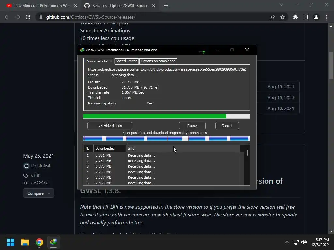334x250 pixels.
Task: Click the 11 sec time left value
Action: 127,98
